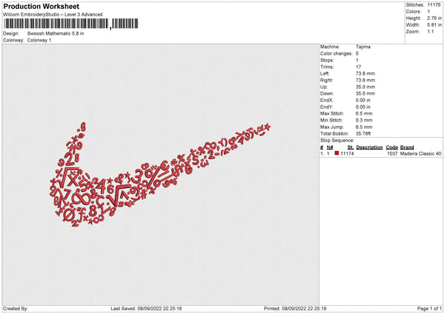Select the Brand column header

click(407, 147)
